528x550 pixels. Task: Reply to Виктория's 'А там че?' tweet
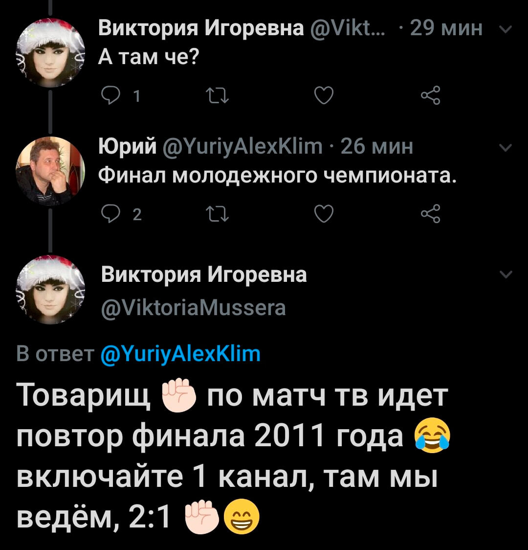tap(110, 95)
